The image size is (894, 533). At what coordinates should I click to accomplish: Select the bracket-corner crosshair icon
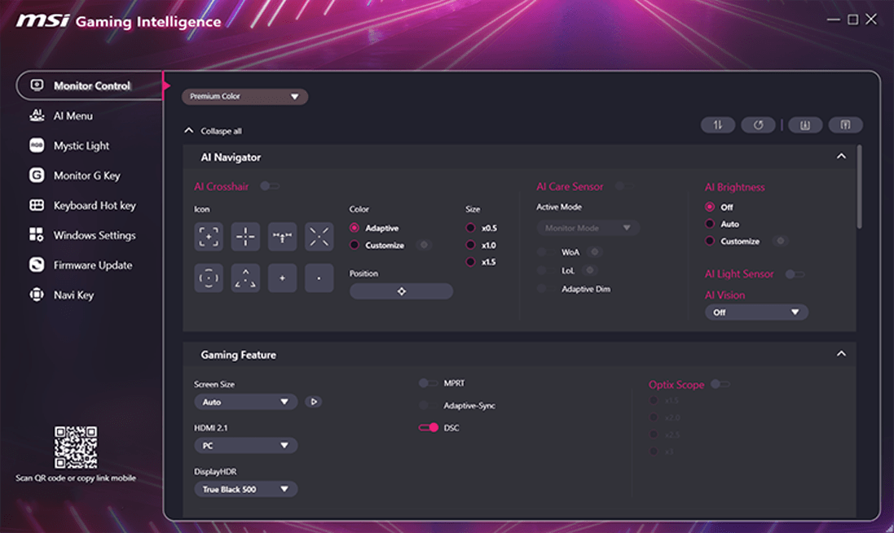point(209,236)
